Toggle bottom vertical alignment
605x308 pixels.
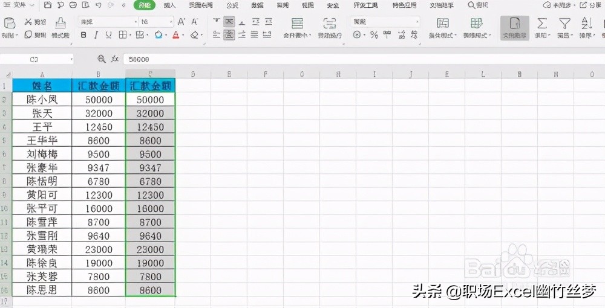pos(242,22)
